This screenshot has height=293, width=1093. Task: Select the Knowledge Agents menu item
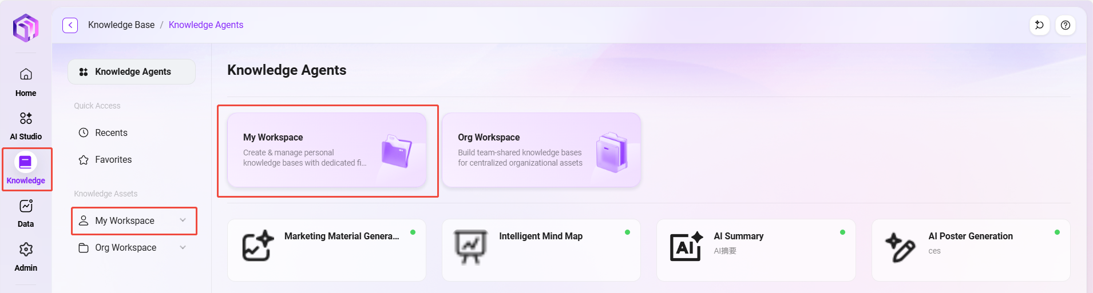point(132,72)
